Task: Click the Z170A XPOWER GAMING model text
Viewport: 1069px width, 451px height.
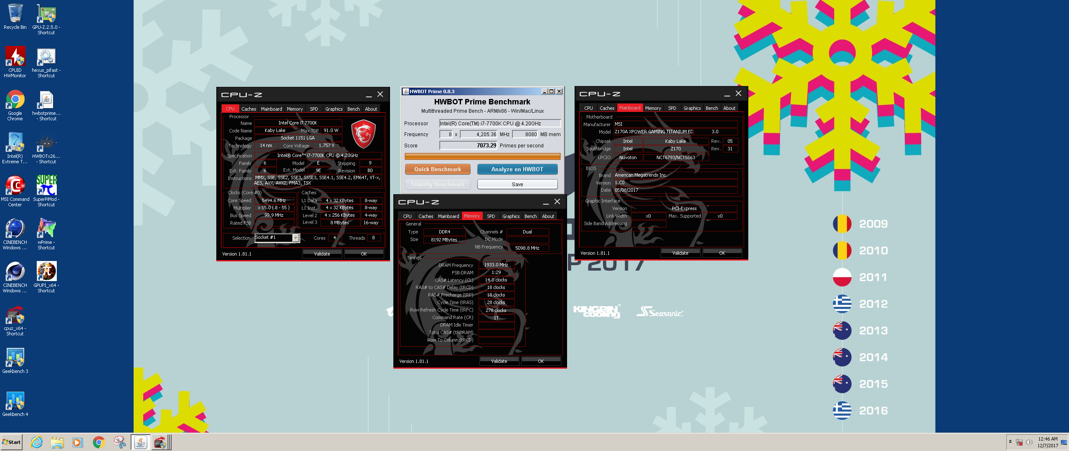Action: (654, 132)
